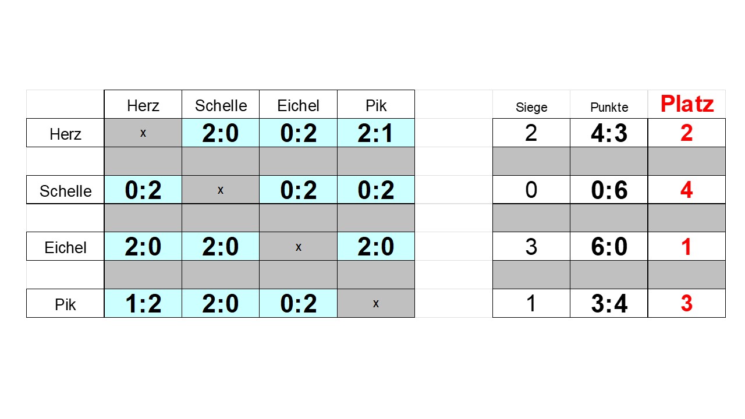
Task: Select Eichel's wins count 3
Action: point(531,246)
